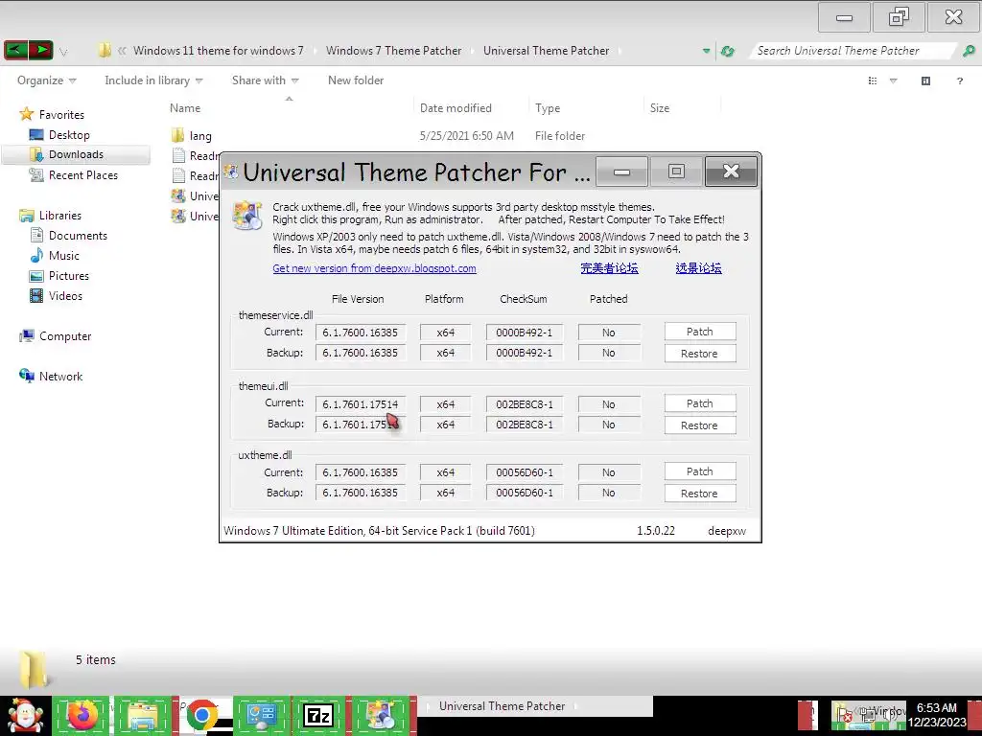
Task: Click the change view icon in toolbar
Action: click(x=873, y=80)
